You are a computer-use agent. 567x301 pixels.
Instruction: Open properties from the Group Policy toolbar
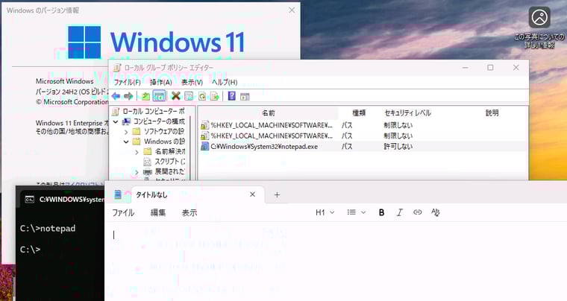tap(189, 96)
